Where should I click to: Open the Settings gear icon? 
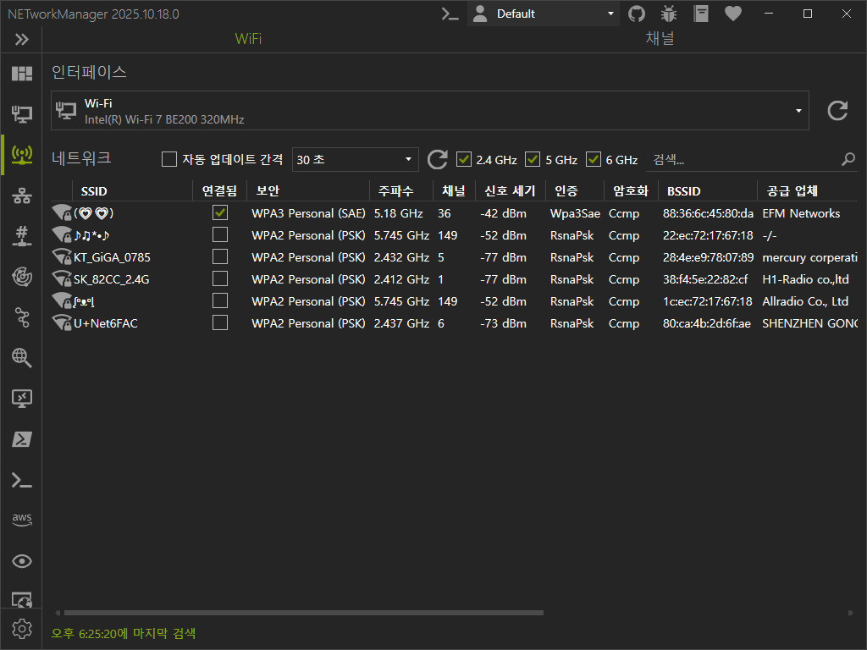[21, 629]
